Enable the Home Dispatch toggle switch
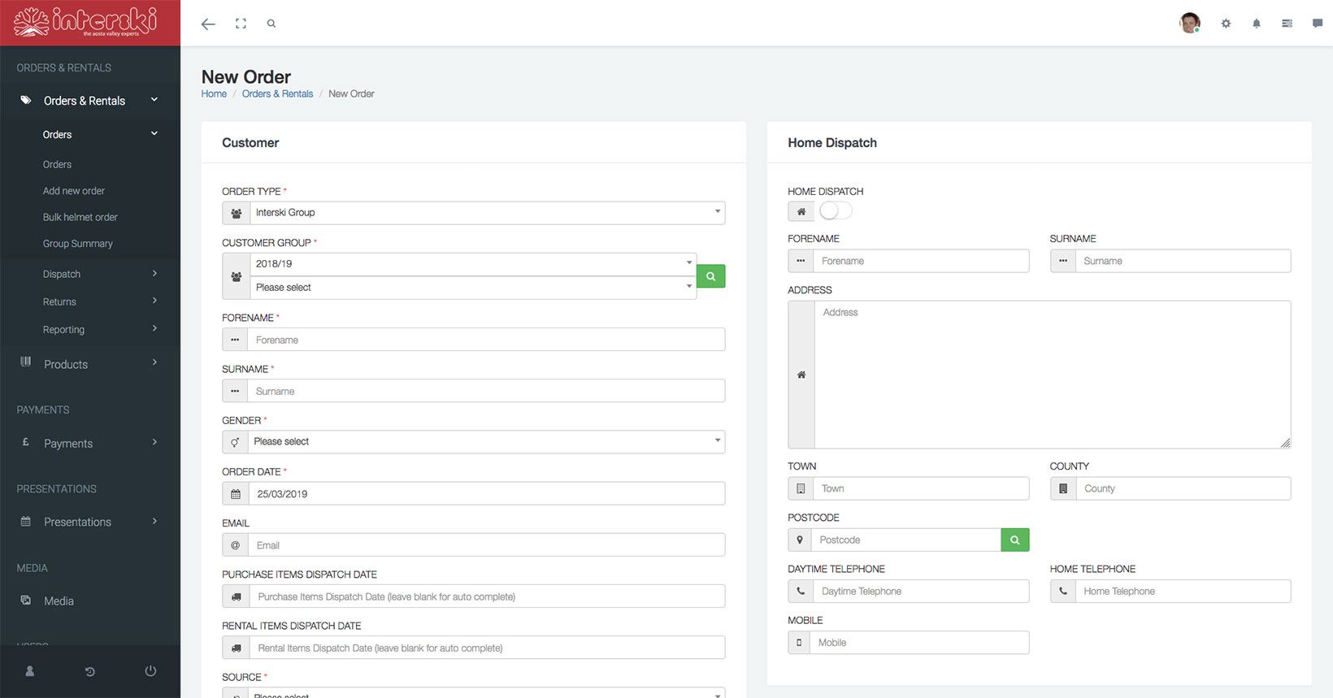Screen dimensions: 1333x698 (x=836, y=210)
